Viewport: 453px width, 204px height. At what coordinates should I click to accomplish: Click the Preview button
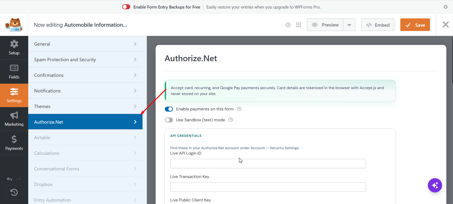[x=325, y=25]
